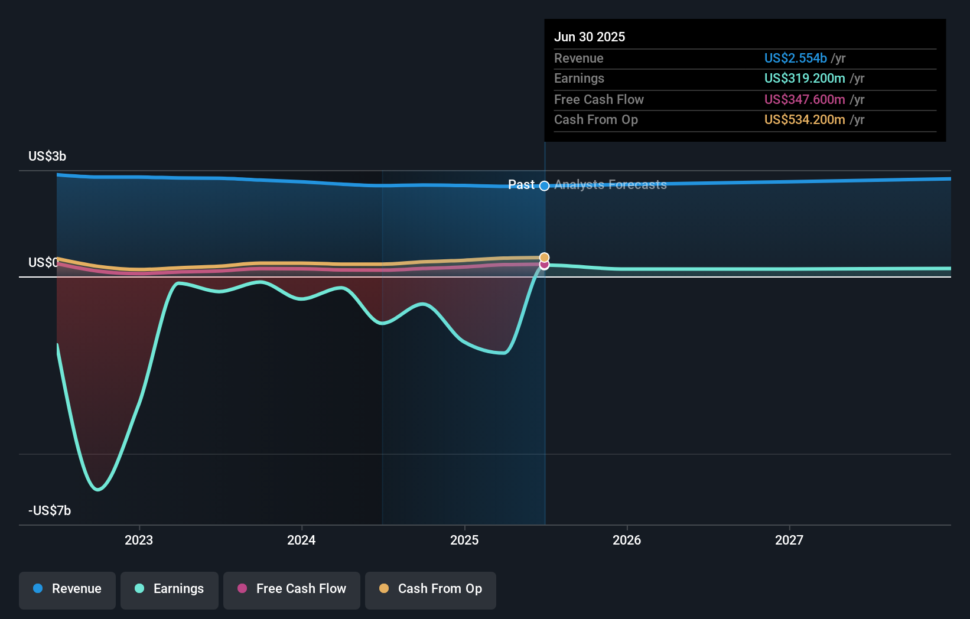970x619 pixels.
Task: Click the Free Cash Flow row label in tooltip
Action: pos(599,99)
